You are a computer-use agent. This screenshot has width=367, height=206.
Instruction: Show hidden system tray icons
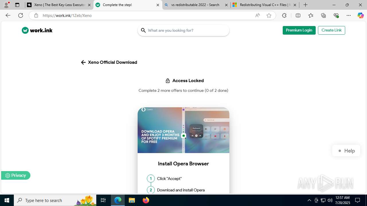pyautogui.click(x=309, y=200)
